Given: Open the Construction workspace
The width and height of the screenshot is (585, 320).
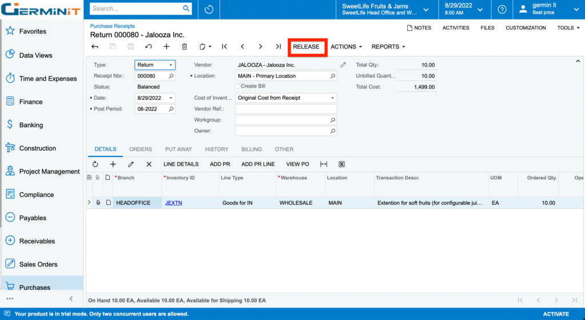Looking at the screenshot, I should 37,148.
